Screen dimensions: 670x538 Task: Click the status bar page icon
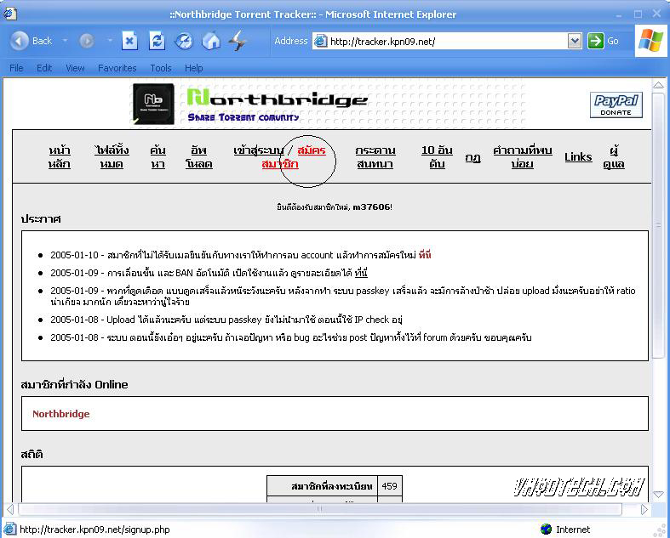pyautogui.click(x=10, y=529)
